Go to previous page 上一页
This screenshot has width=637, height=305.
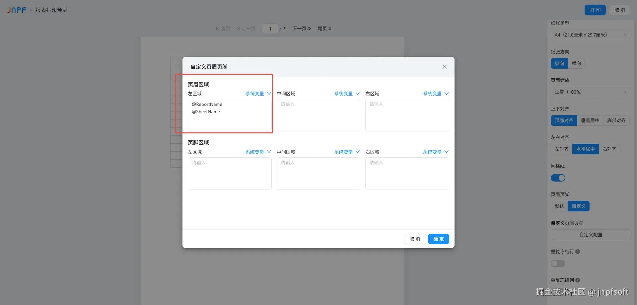click(246, 29)
